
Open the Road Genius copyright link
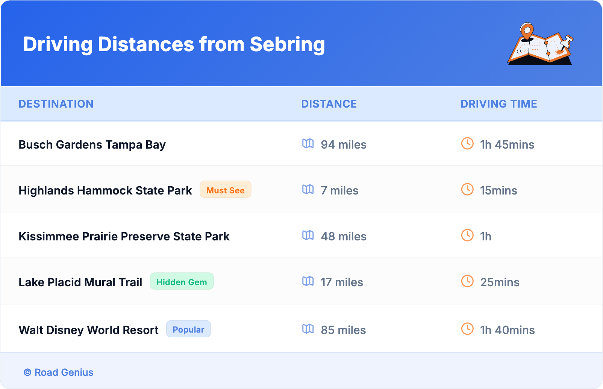pyautogui.click(x=59, y=372)
